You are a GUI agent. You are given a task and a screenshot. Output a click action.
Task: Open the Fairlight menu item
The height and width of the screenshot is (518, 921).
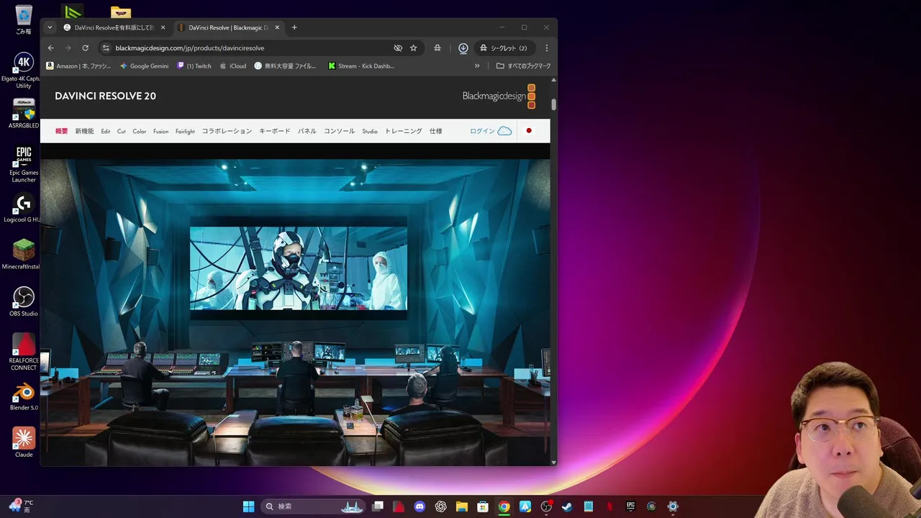(185, 132)
